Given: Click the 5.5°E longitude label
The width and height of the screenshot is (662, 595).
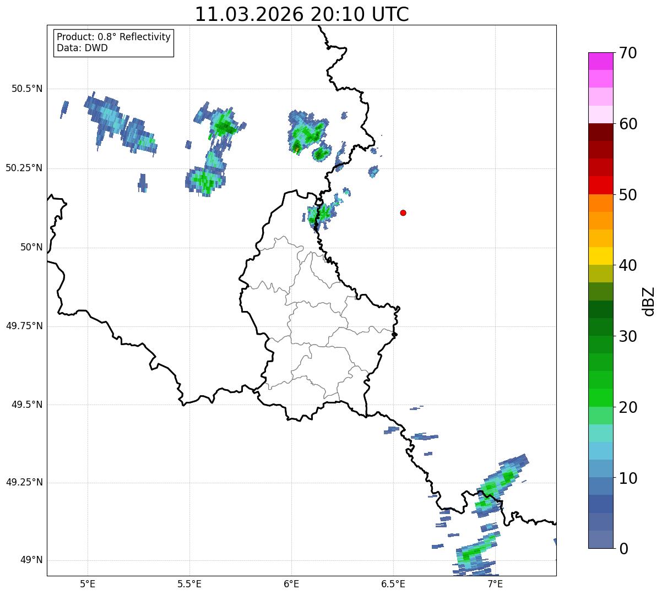Looking at the screenshot, I should point(189,583).
